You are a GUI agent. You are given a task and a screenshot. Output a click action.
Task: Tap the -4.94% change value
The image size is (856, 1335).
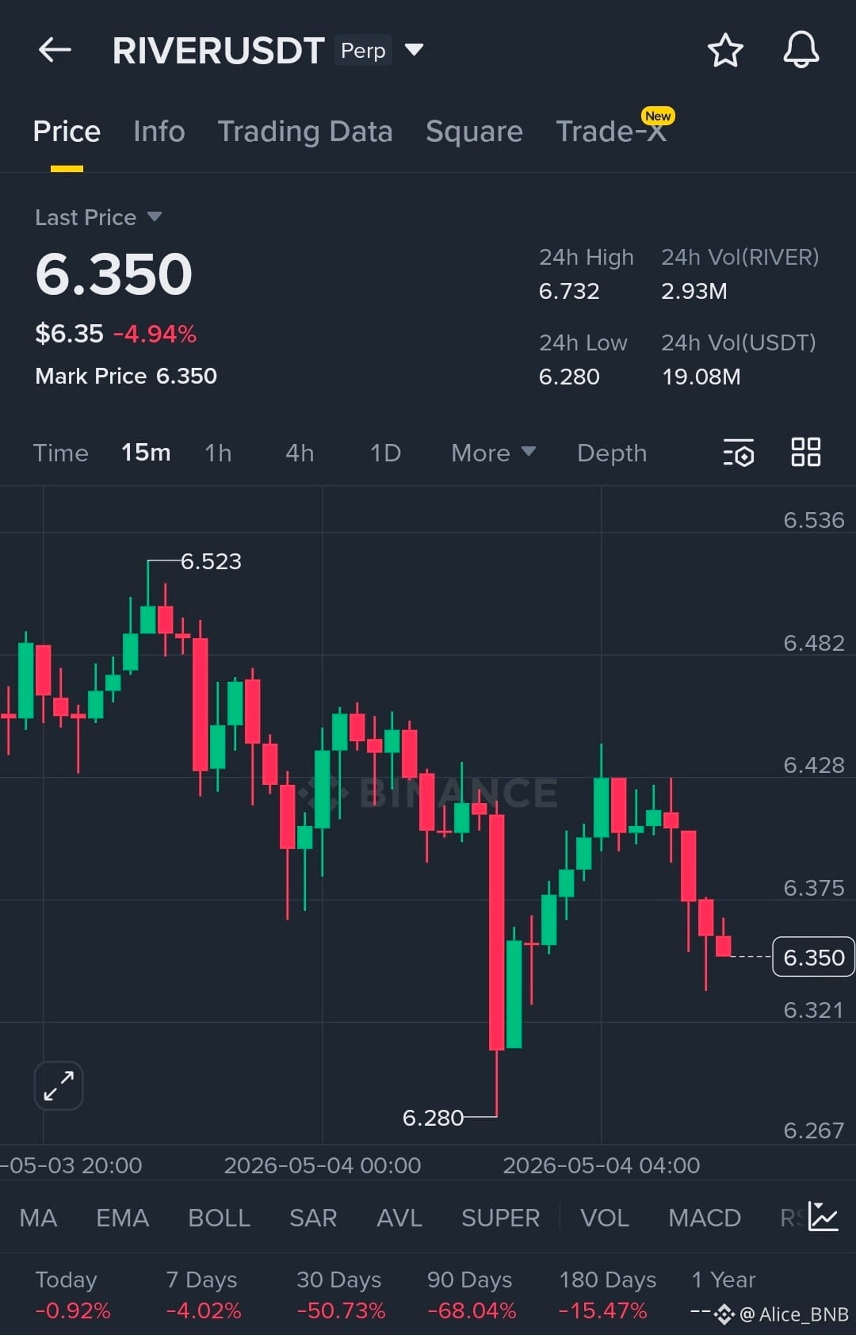[155, 334]
